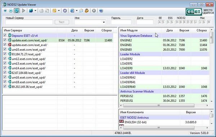Click the Пароль input field

pyautogui.click(x=121, y=22)
